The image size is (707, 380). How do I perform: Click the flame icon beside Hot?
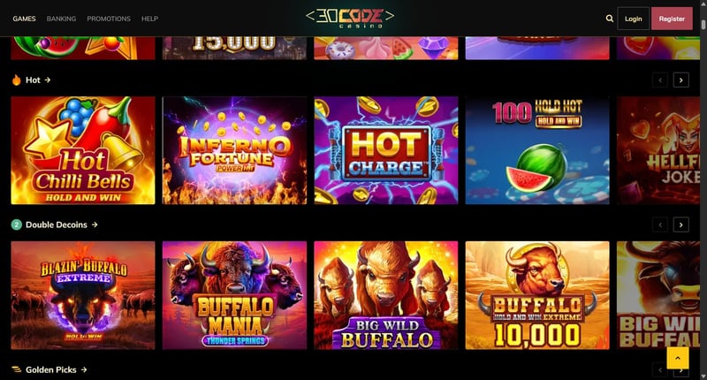[x=17, y=80]
